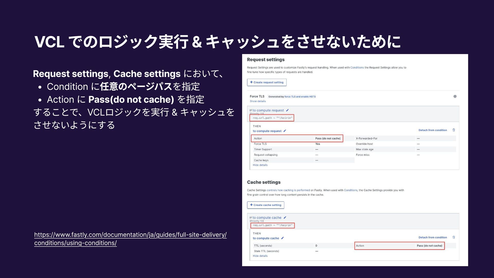Click the pencil beside IF to compute request
Image resolution: width=494 pixels, height=278 pixels.
287,110
